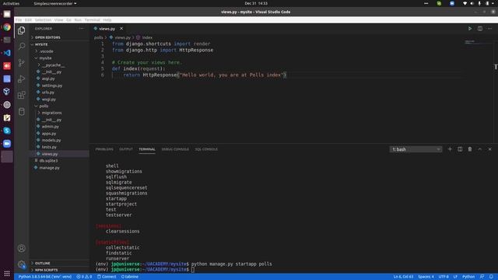This screenshot has height=280, width=498.
Task: Change the LF end-of-line setting
Action: click(x=455, y=277)
